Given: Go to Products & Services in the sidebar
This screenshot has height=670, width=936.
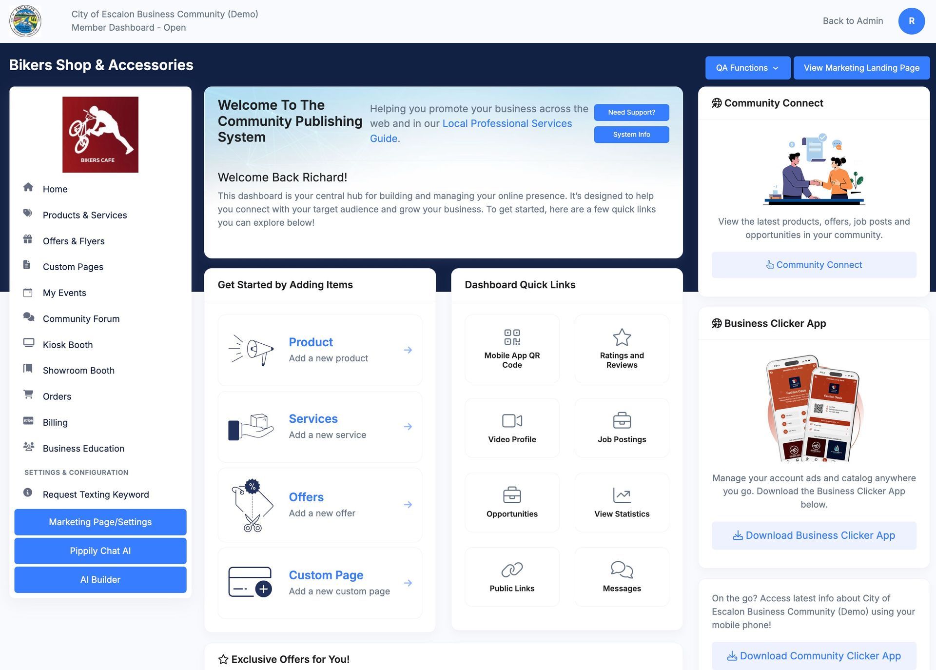Looking at the screenshot, I should tap(84, 215).
